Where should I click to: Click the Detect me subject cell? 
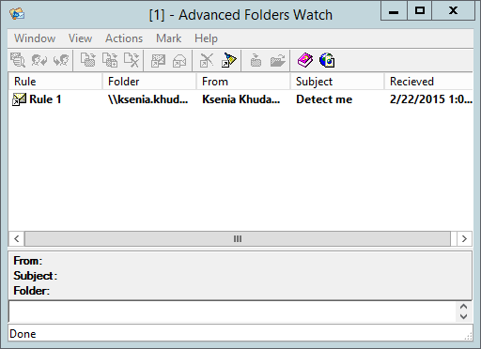tap(324, 99)
